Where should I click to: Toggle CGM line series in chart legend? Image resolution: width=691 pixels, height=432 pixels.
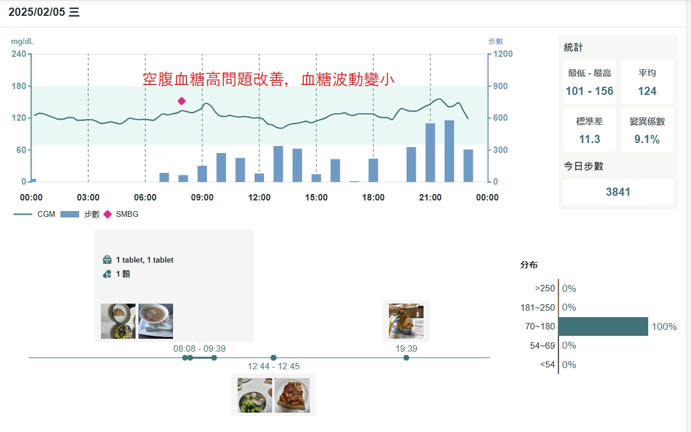(34, 214)
